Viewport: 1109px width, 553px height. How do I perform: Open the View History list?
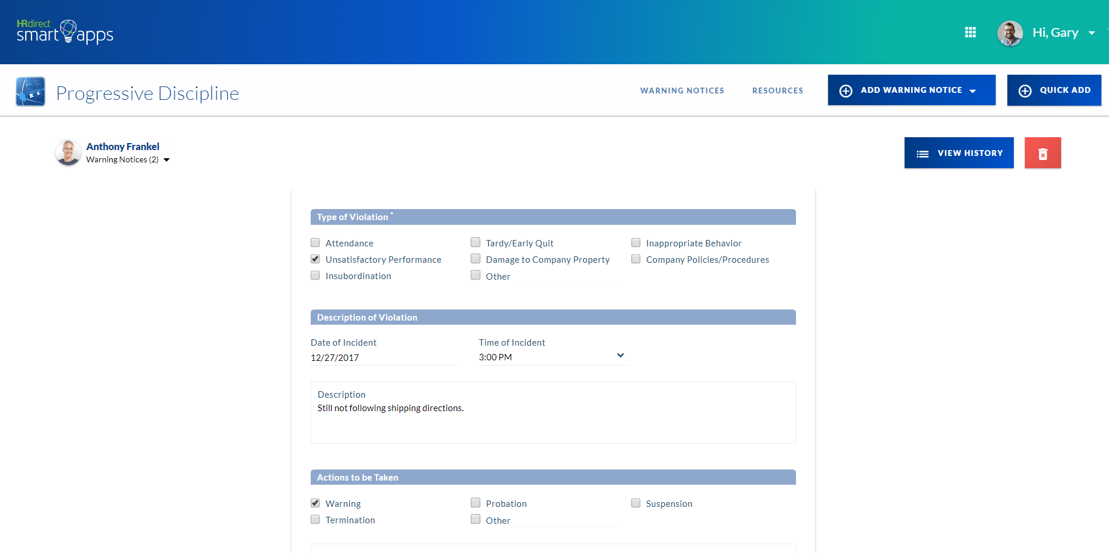(x=958, y=153)
